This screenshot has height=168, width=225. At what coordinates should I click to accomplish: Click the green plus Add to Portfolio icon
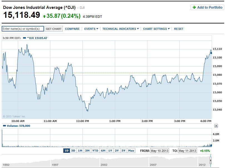[194, 8]
